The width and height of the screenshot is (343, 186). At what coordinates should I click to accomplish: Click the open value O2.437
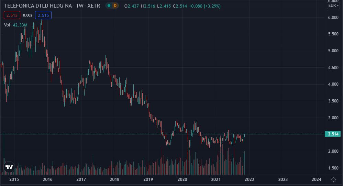coord(132,6)
